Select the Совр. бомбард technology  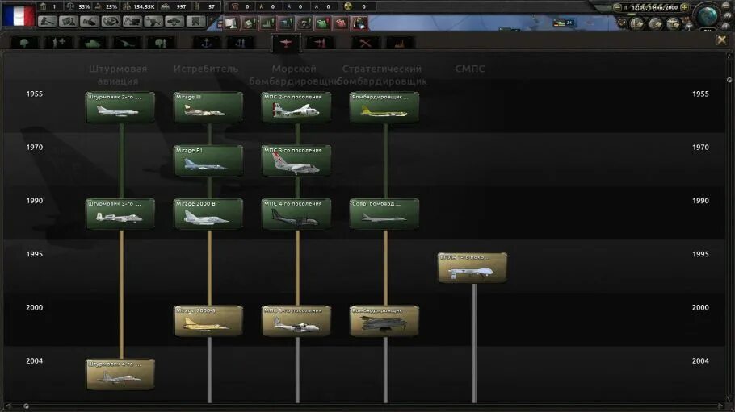coord(384,214)
